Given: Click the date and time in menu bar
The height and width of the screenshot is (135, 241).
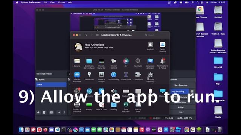Looking at the screenshot, I should coord(218,3).
